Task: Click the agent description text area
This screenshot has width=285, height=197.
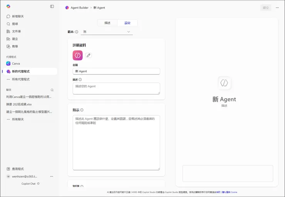Action: point(116,88)
